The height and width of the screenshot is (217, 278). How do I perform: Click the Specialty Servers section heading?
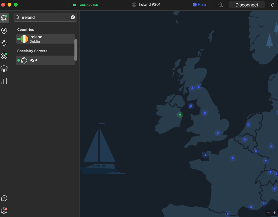pyautogui.click(x=32, y=51)
